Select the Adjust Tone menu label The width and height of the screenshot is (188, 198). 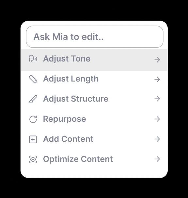coord(67,59)
